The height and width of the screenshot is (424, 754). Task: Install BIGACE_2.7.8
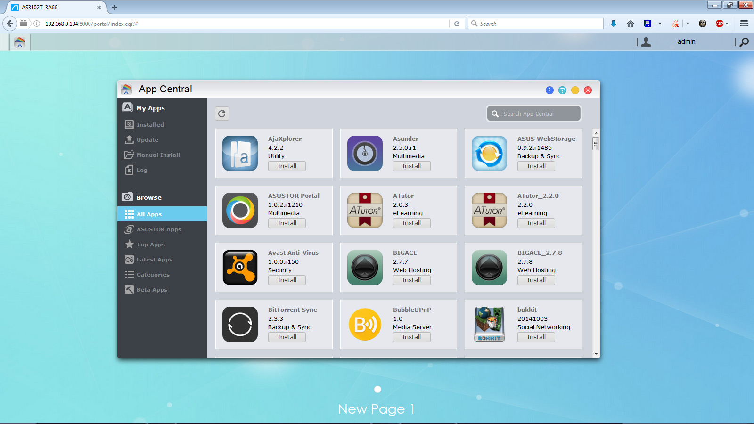[x=536, y=280]
